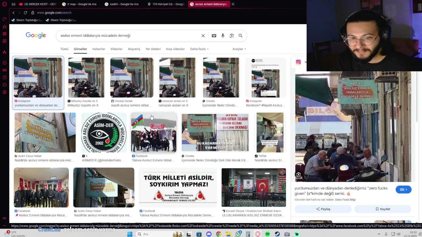Switch to YouTube GERÇEK KESİT browser tab

[38, 4]
